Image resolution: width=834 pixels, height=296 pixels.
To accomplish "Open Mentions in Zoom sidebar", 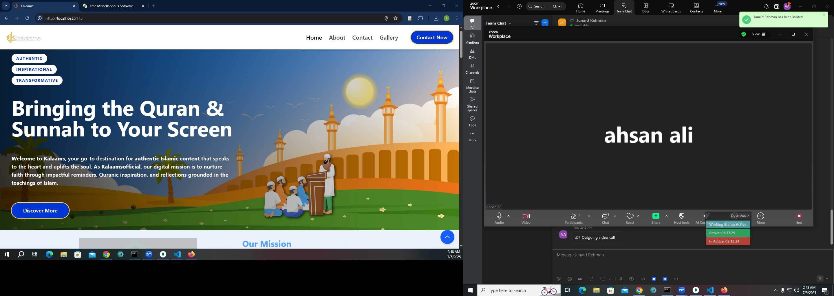I will coord(472,39).
